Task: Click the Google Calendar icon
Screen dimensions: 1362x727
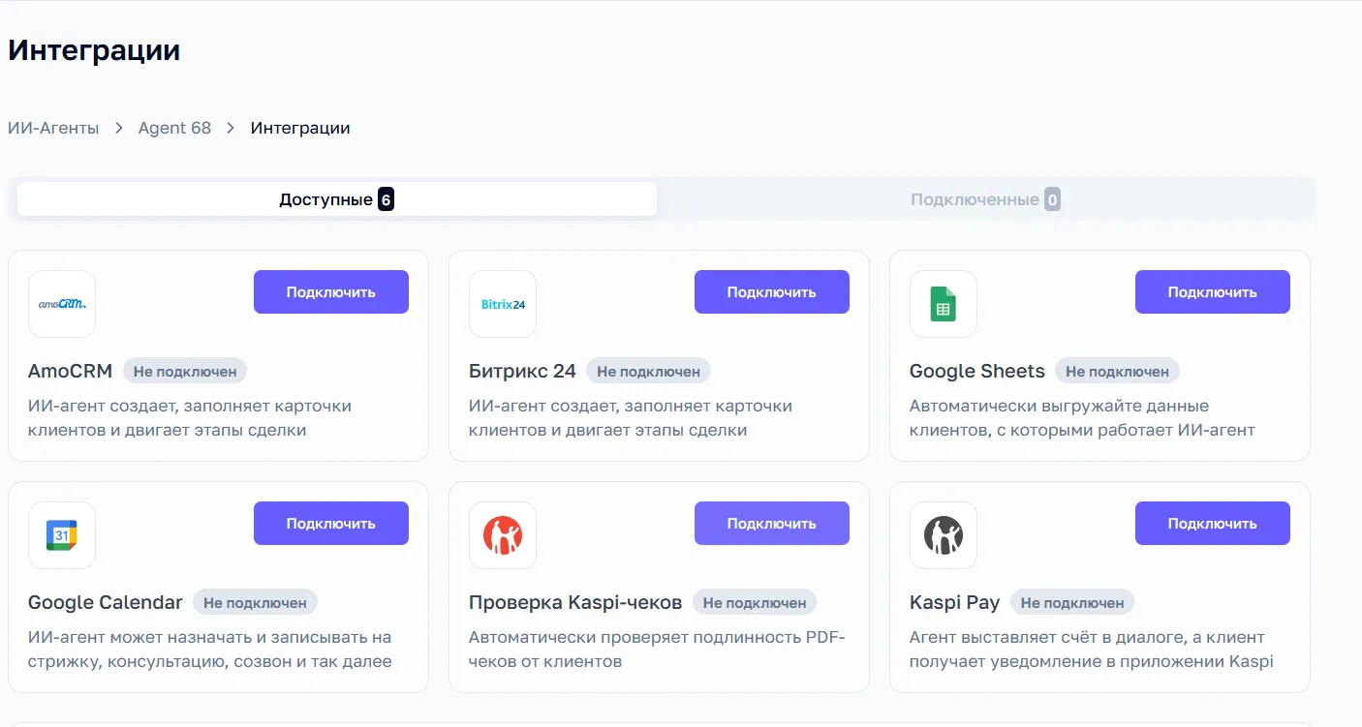Action: 62,535
